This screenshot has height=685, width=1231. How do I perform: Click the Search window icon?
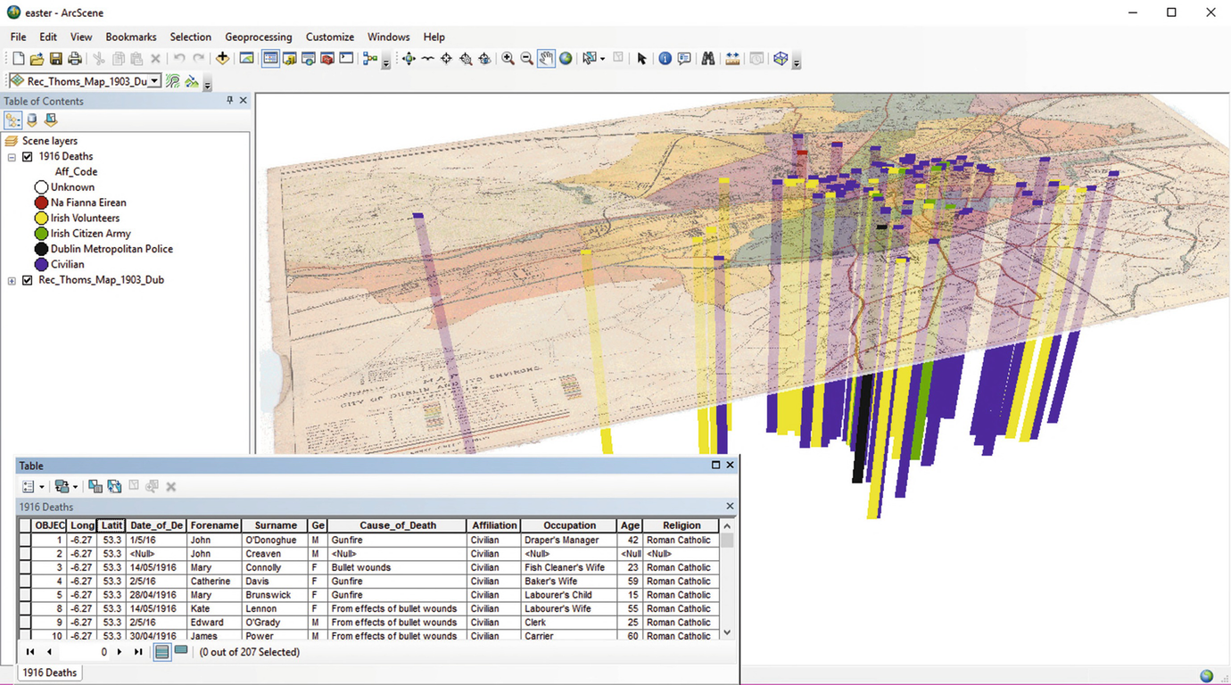pyautogui.click(x=308, y=59)
